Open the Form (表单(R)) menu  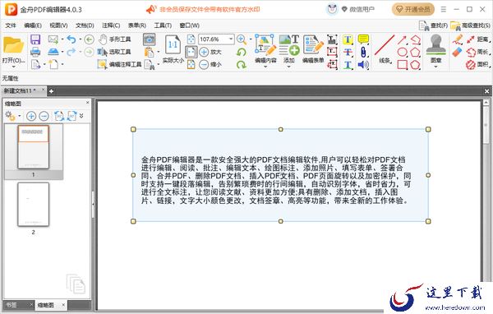[136, 25]
